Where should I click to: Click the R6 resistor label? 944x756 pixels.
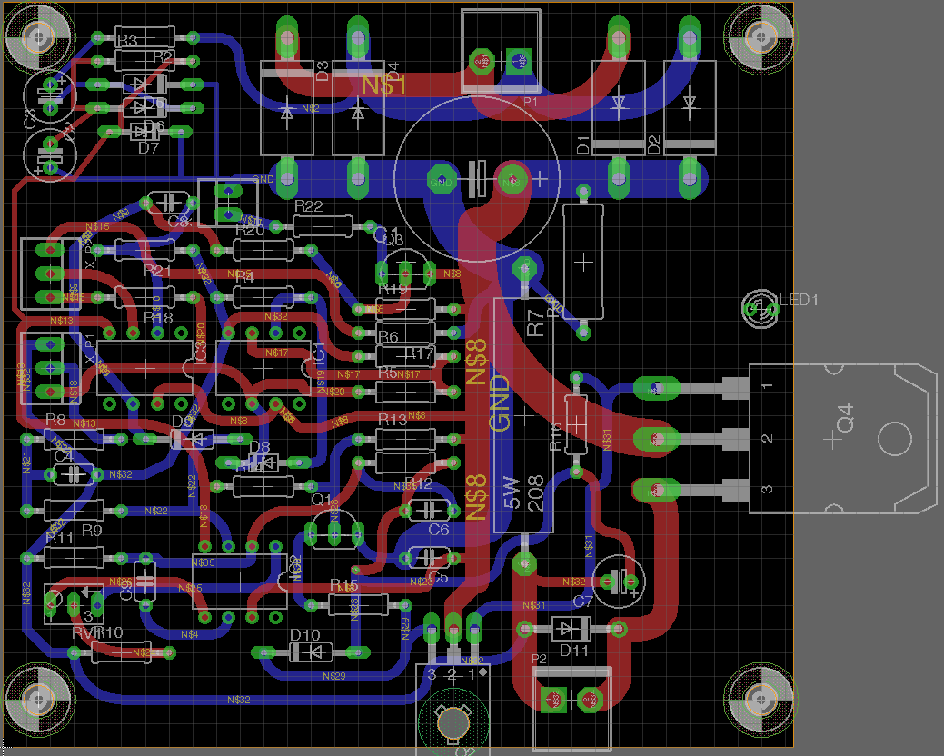(388, 336)
